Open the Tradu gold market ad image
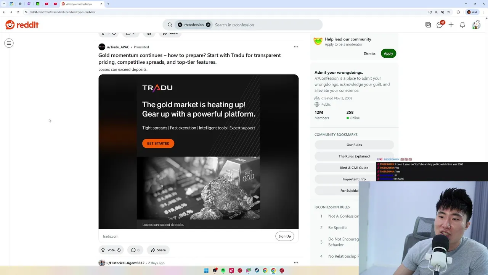This screenshot has width=488, height=275. click(198, 152)
